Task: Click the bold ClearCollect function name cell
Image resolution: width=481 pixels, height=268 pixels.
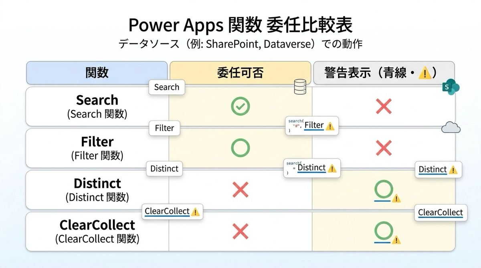Action: (97, 225)
